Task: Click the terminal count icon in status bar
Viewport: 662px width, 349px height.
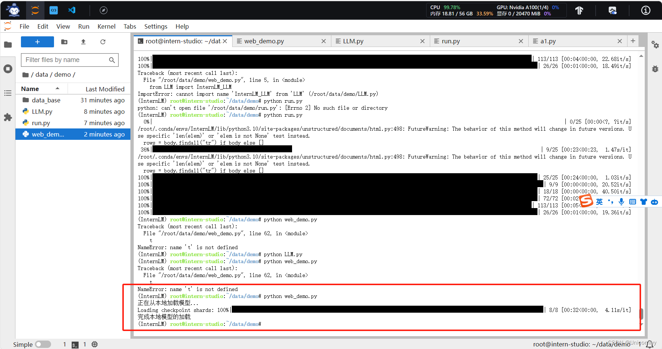Action: pos(75,345)
